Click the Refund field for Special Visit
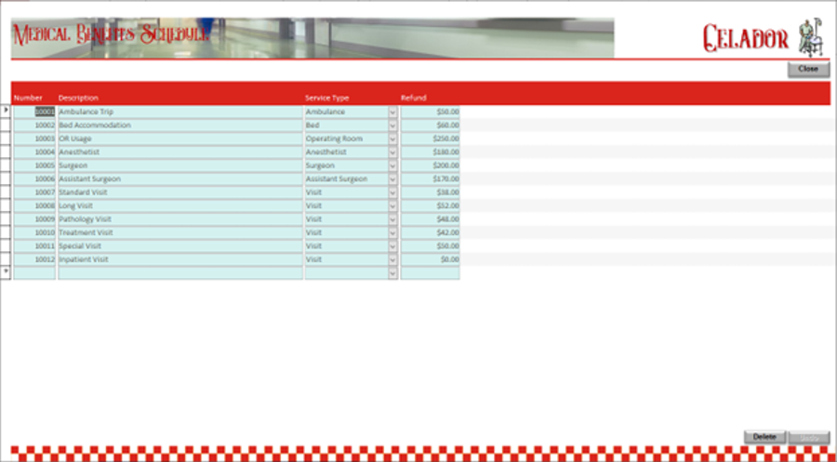This screenshot has width=837, height=462. 431,246
